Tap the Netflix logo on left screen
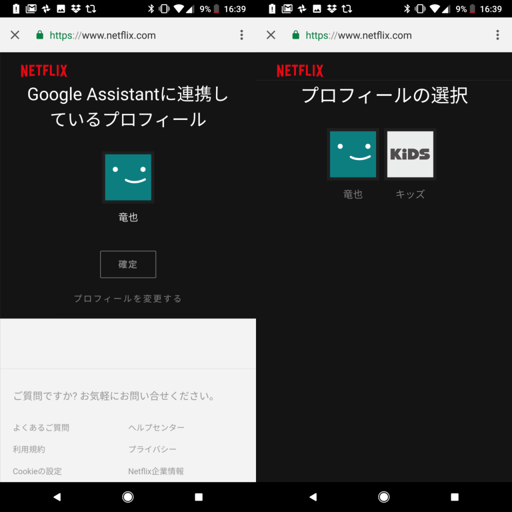The image size is (512, 512). 44,70
